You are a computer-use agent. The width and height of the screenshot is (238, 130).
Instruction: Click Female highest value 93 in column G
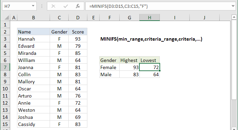pyautogui.click(x=130, y=67)
